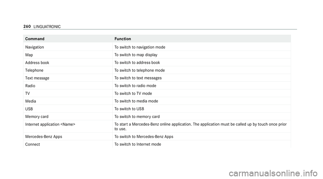The height and width of the screenshot is (179, 323).
Task: Click the Internet application <Name> command
Action: tap(50, 124)
